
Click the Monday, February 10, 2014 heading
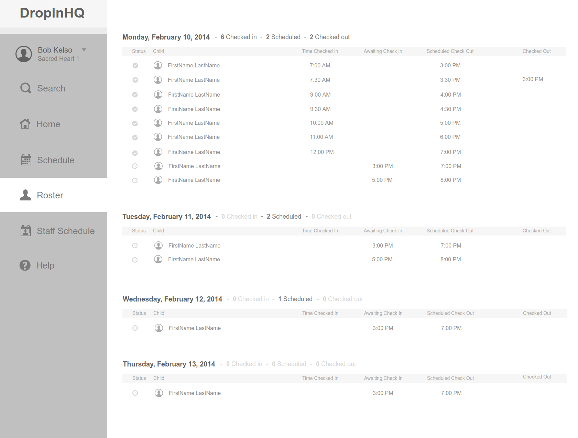pos(166,37)
